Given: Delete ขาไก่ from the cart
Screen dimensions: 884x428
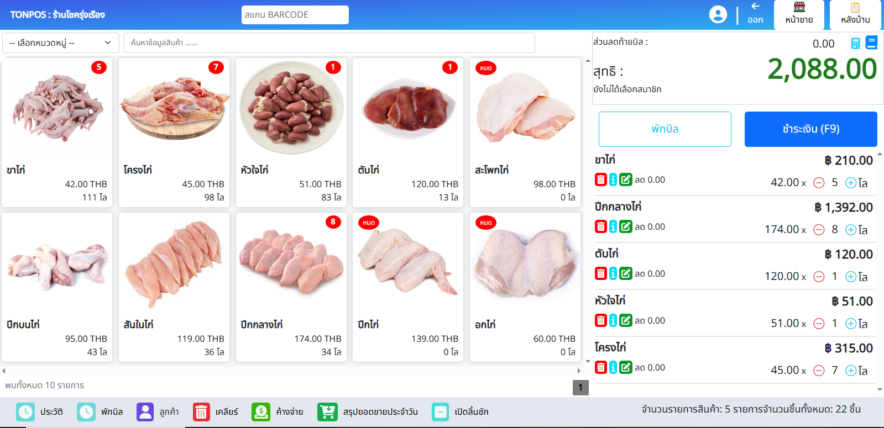Looking at the screenshot, I should click(601, 179).
